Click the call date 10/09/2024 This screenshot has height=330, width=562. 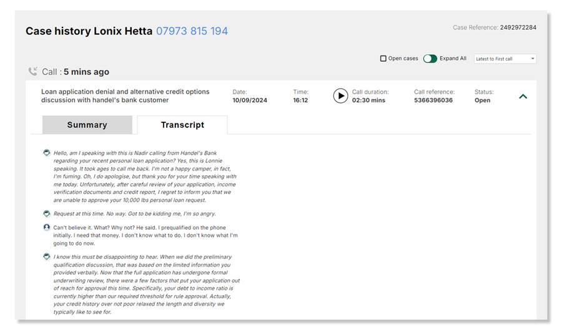[250, 100]
